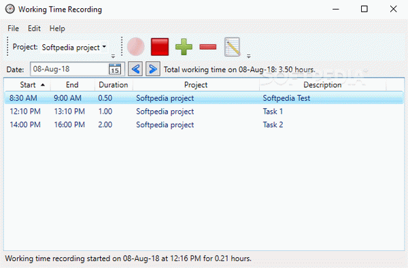Click the 13:10 PM end cell
The width and height of the screenshot is (408, 268).
click(69, 112)
